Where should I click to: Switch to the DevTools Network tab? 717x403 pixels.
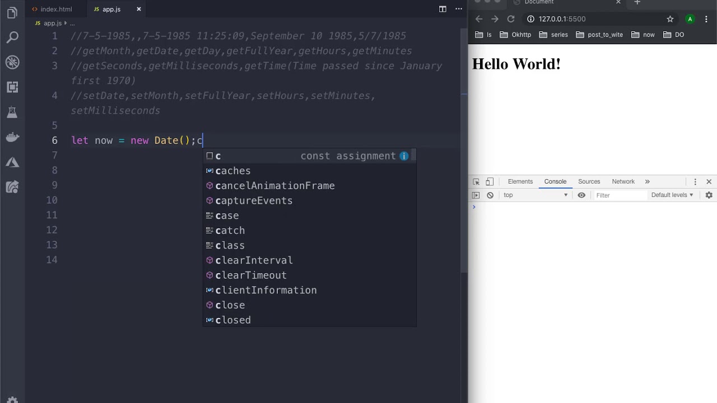tap(623, 182)
